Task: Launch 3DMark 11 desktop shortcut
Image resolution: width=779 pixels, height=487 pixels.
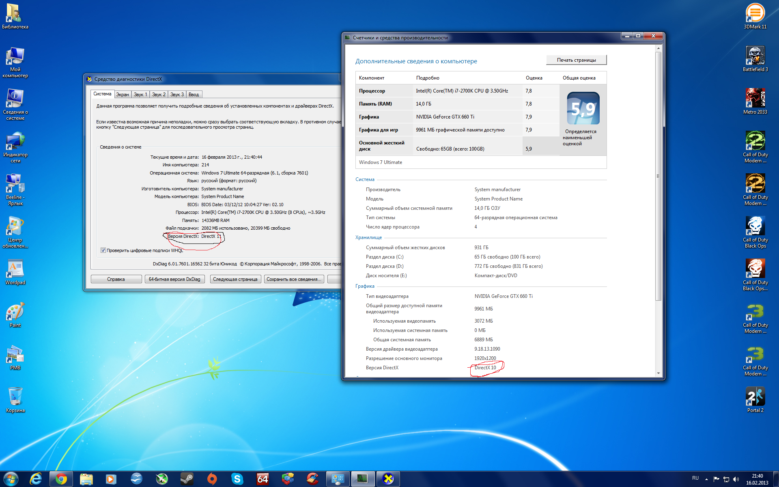Action: tap(755, 16)
